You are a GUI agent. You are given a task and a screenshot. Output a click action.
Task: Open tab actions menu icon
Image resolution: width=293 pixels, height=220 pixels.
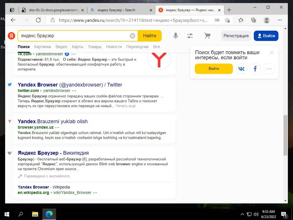click(12, 10)
